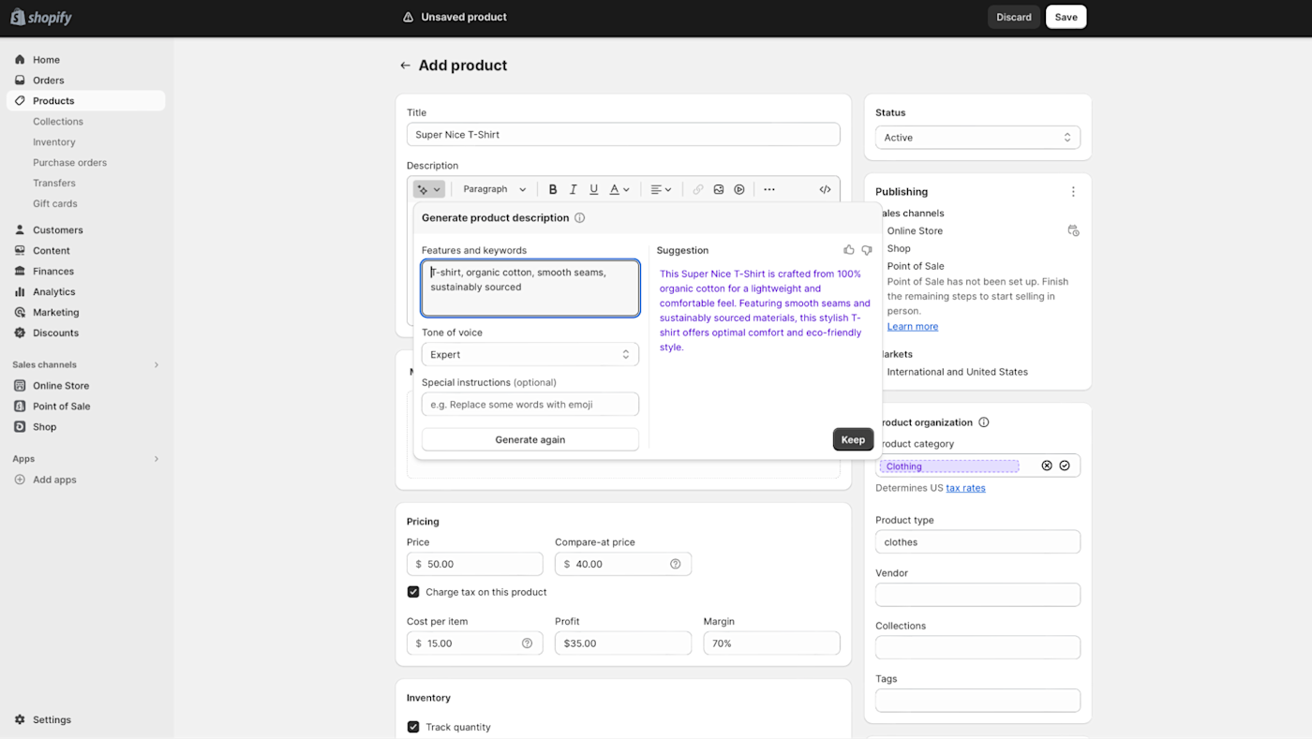The width and height of the screenshot is (1312, 739).
Task: Click the Generate again button
Action: (530, 439)
